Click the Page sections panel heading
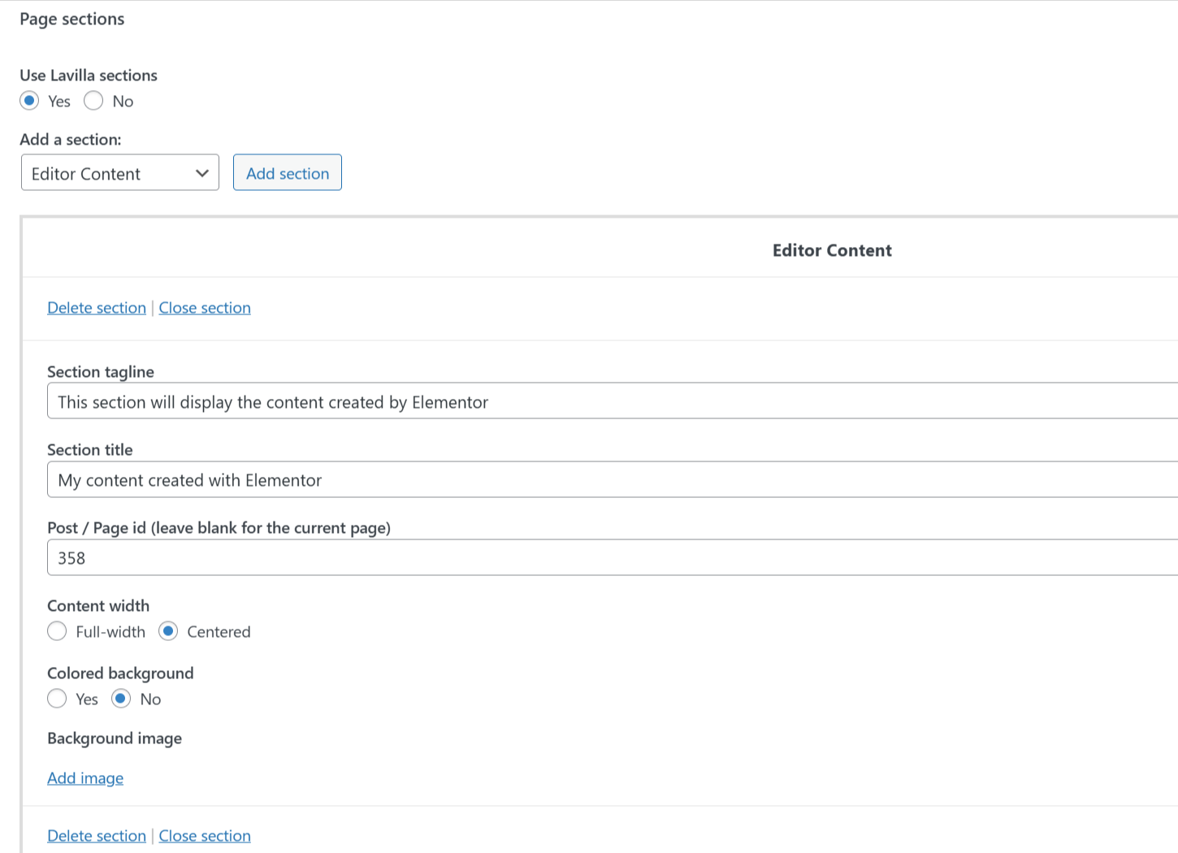 pos(72,19)
